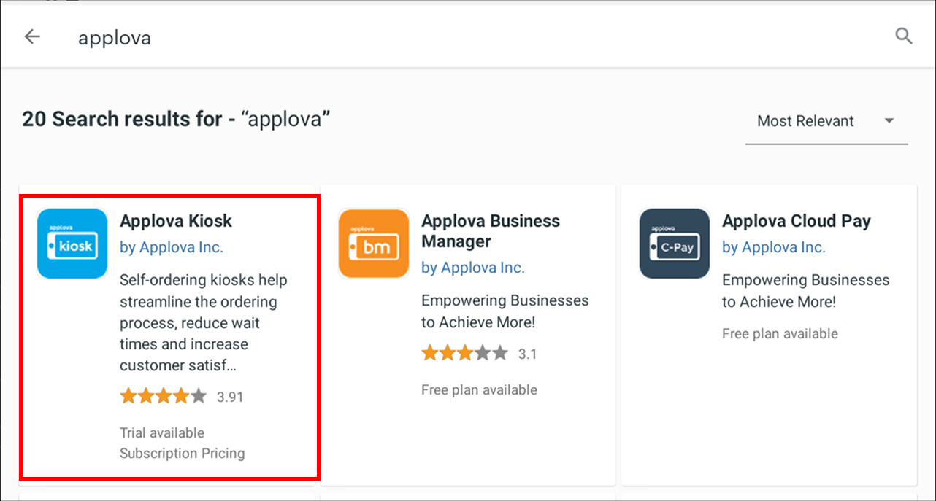Click the orange Business Manager app icon
936x501 pixels.
[373, 244]
